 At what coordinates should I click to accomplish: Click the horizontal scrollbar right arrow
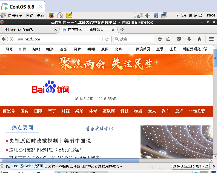pyautogui.click(x=211, y=160)
